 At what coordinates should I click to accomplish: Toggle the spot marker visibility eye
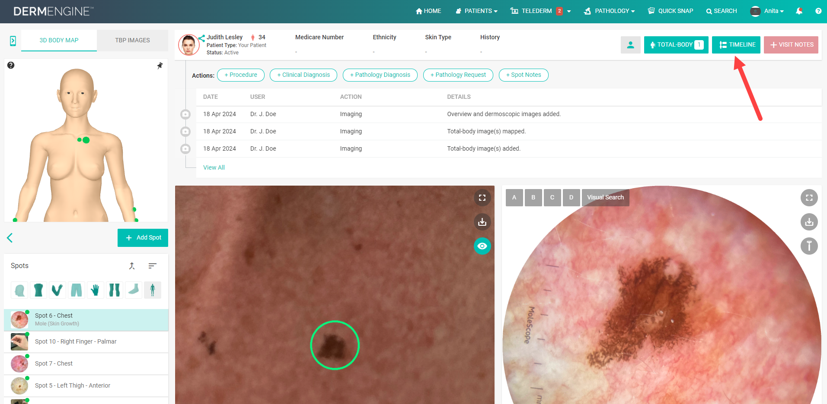(482, 246)
